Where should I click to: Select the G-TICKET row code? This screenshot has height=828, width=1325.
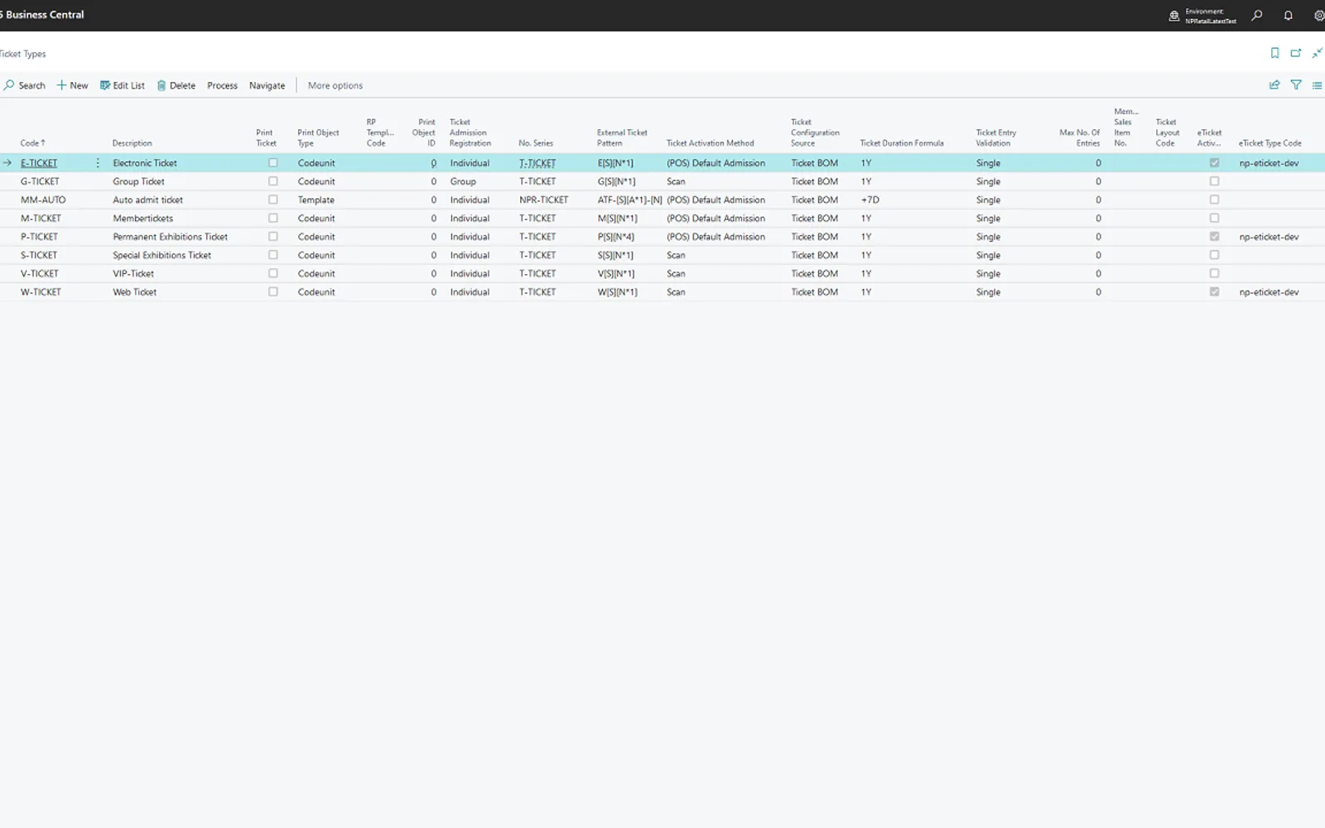(x=40, y=181)
